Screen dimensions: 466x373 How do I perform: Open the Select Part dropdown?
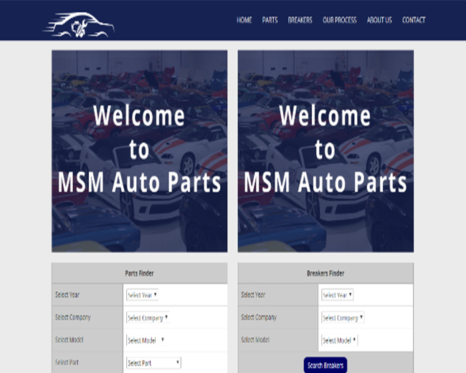[x=153, y=363]
